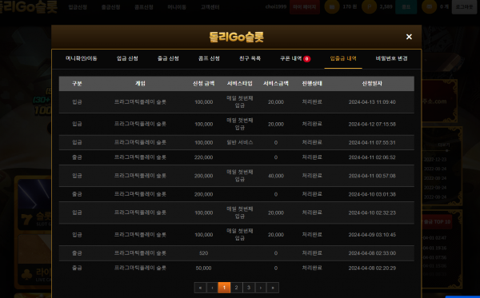
Task: Click 출금신청 in top navigation
Action: 110,6
